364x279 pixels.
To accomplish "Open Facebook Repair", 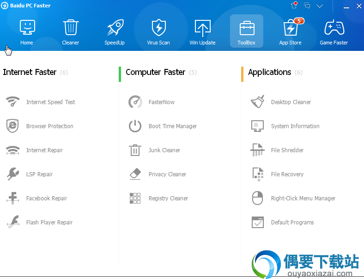I will 47,198.
